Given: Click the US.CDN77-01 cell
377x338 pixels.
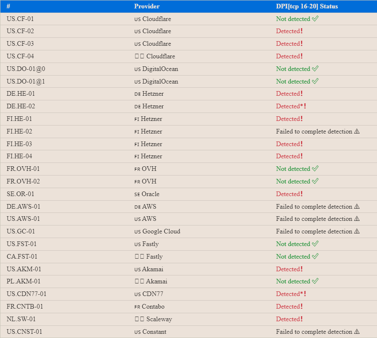Looking at the screenshot, I should click(x=26, y=293).
